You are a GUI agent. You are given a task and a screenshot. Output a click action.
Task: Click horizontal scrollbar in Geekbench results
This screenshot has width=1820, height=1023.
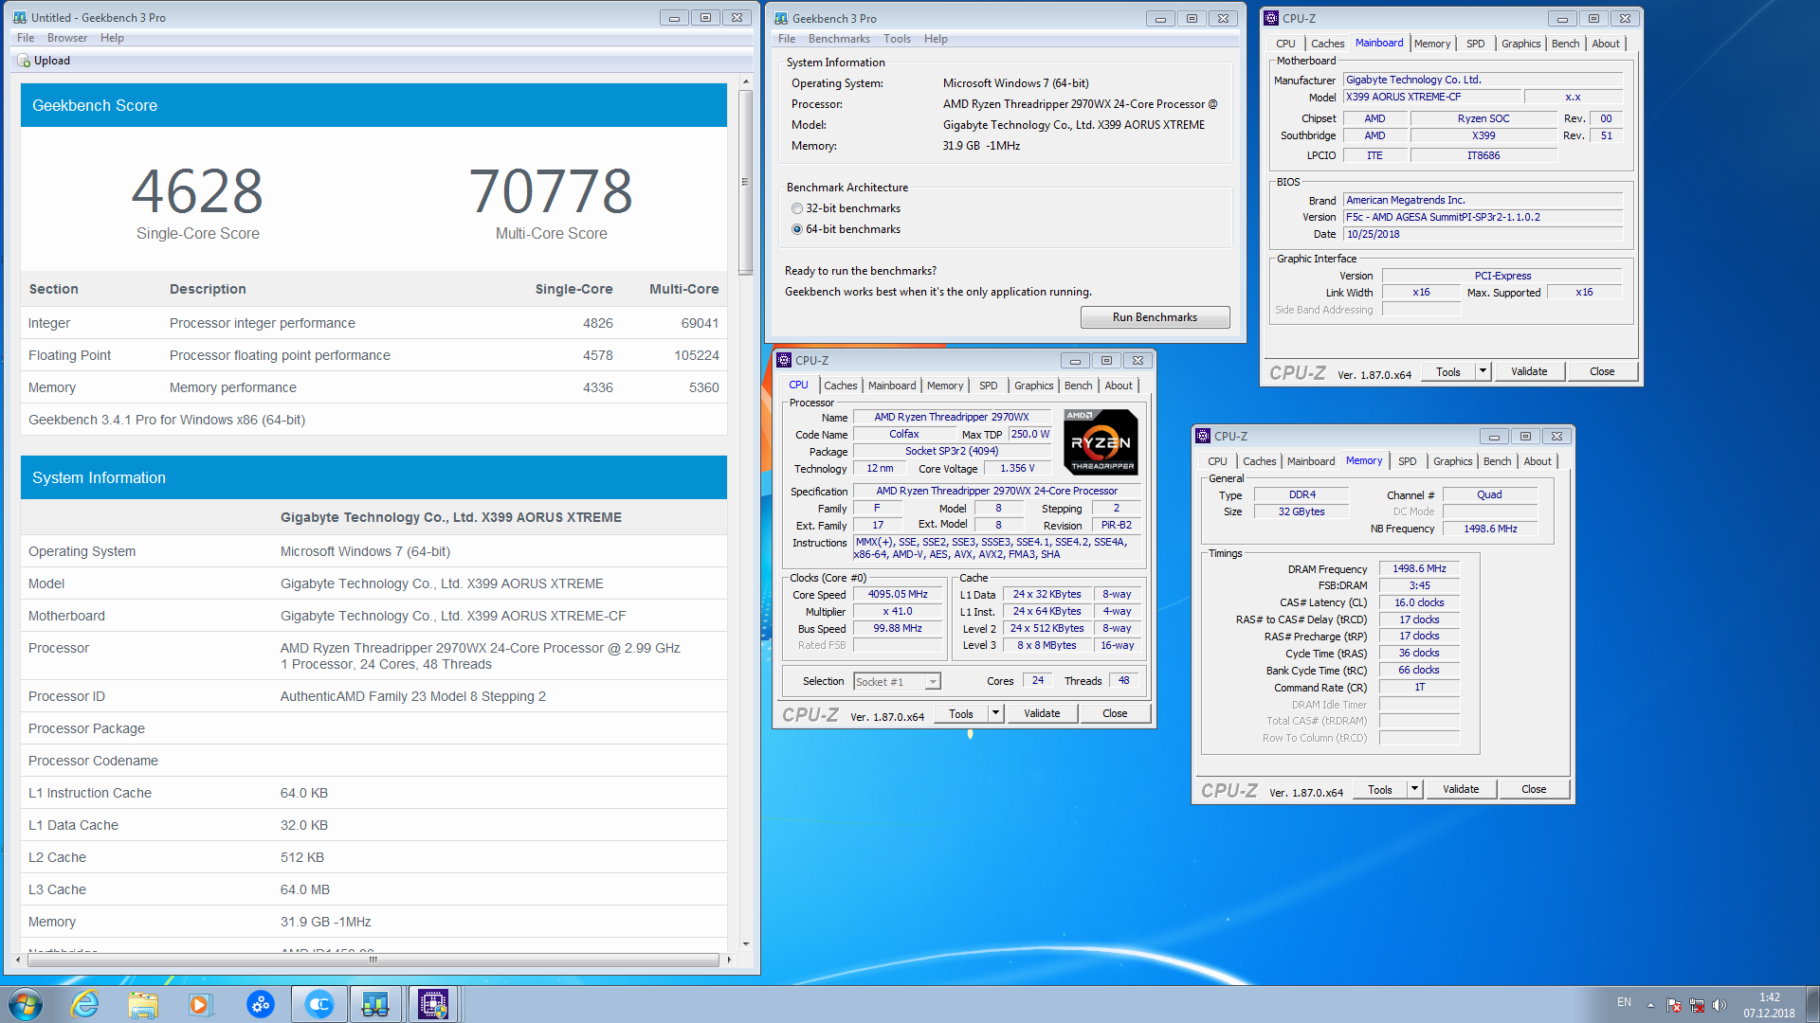point(373,960)
